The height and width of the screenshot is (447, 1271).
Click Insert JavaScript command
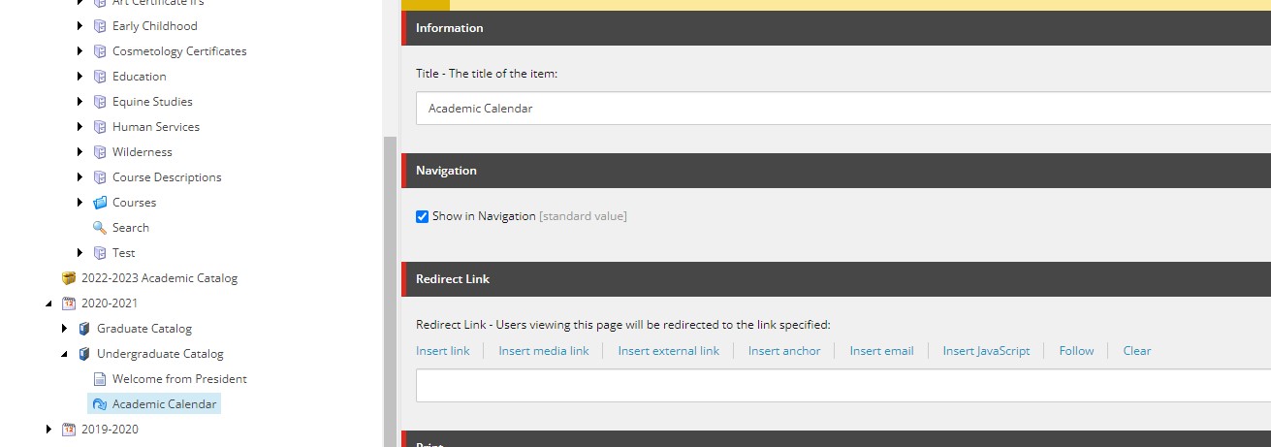986,351
